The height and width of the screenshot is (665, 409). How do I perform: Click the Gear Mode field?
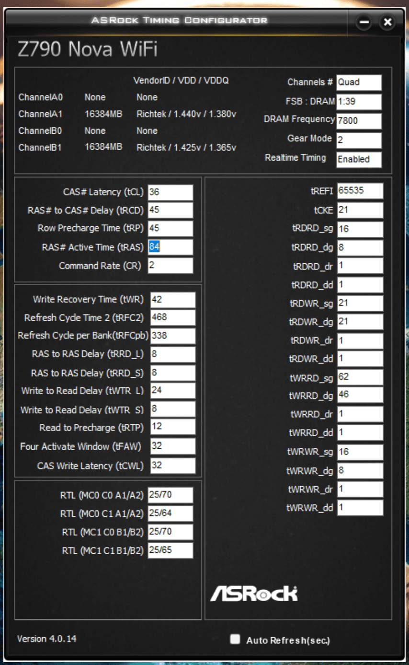coord(359,140)
